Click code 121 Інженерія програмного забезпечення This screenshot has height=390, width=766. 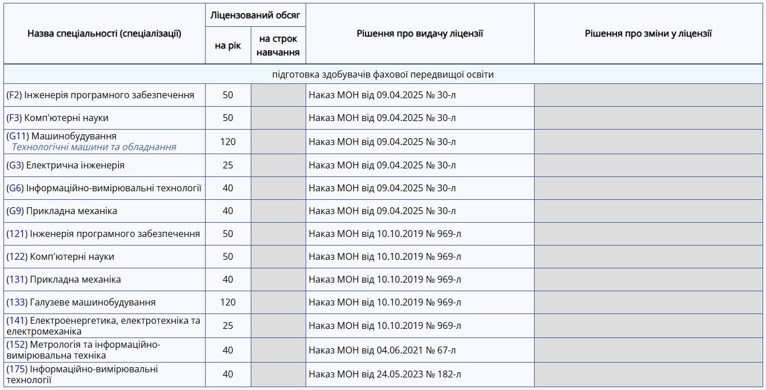coord(17,234)
